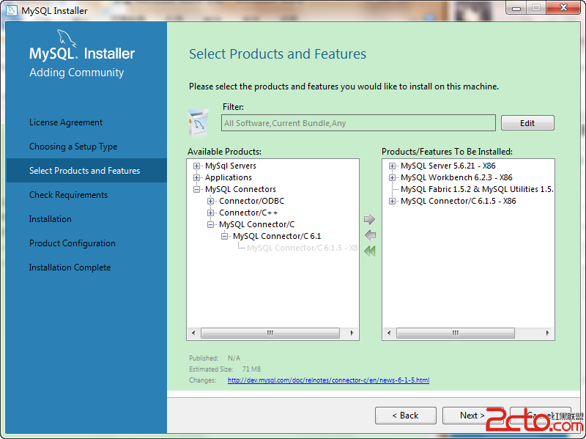Collapse the MySQL Connector/C node
586x439 pixels.
[210, 225]
